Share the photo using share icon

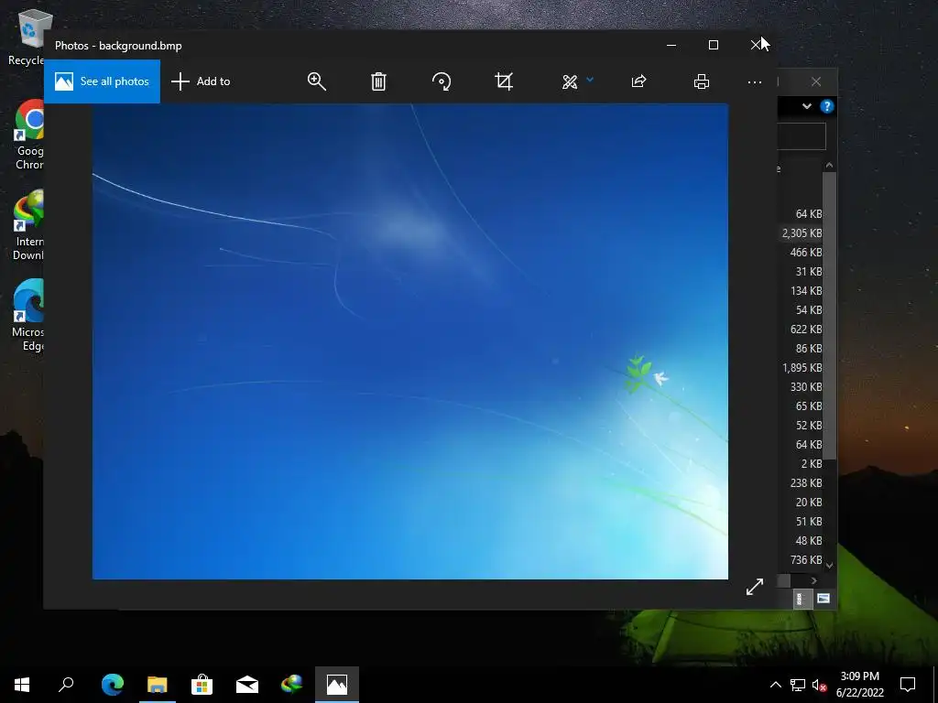638,81
